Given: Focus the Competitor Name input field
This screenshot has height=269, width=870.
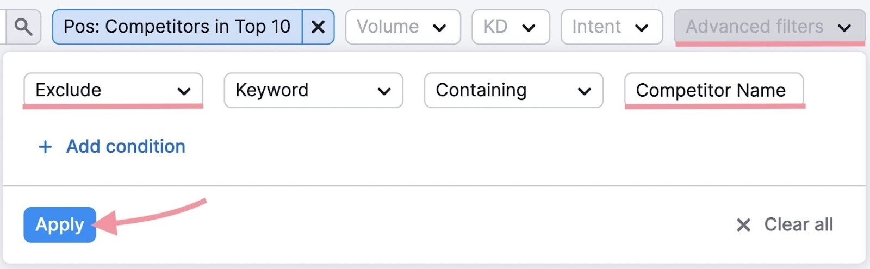Looking at the screenshot, I should click(x=713, y=90).
